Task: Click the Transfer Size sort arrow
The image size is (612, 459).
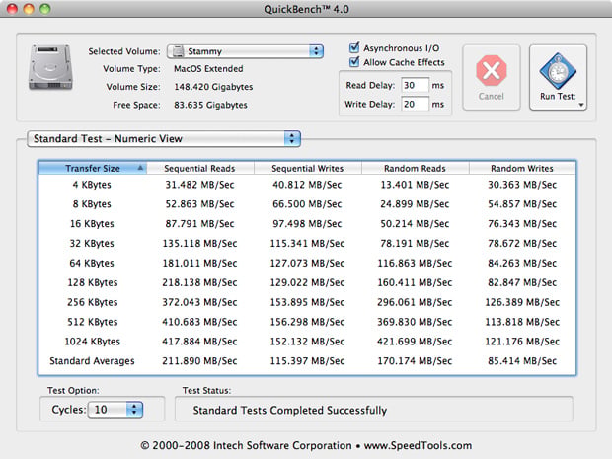Action: click(x=140, y=168)
